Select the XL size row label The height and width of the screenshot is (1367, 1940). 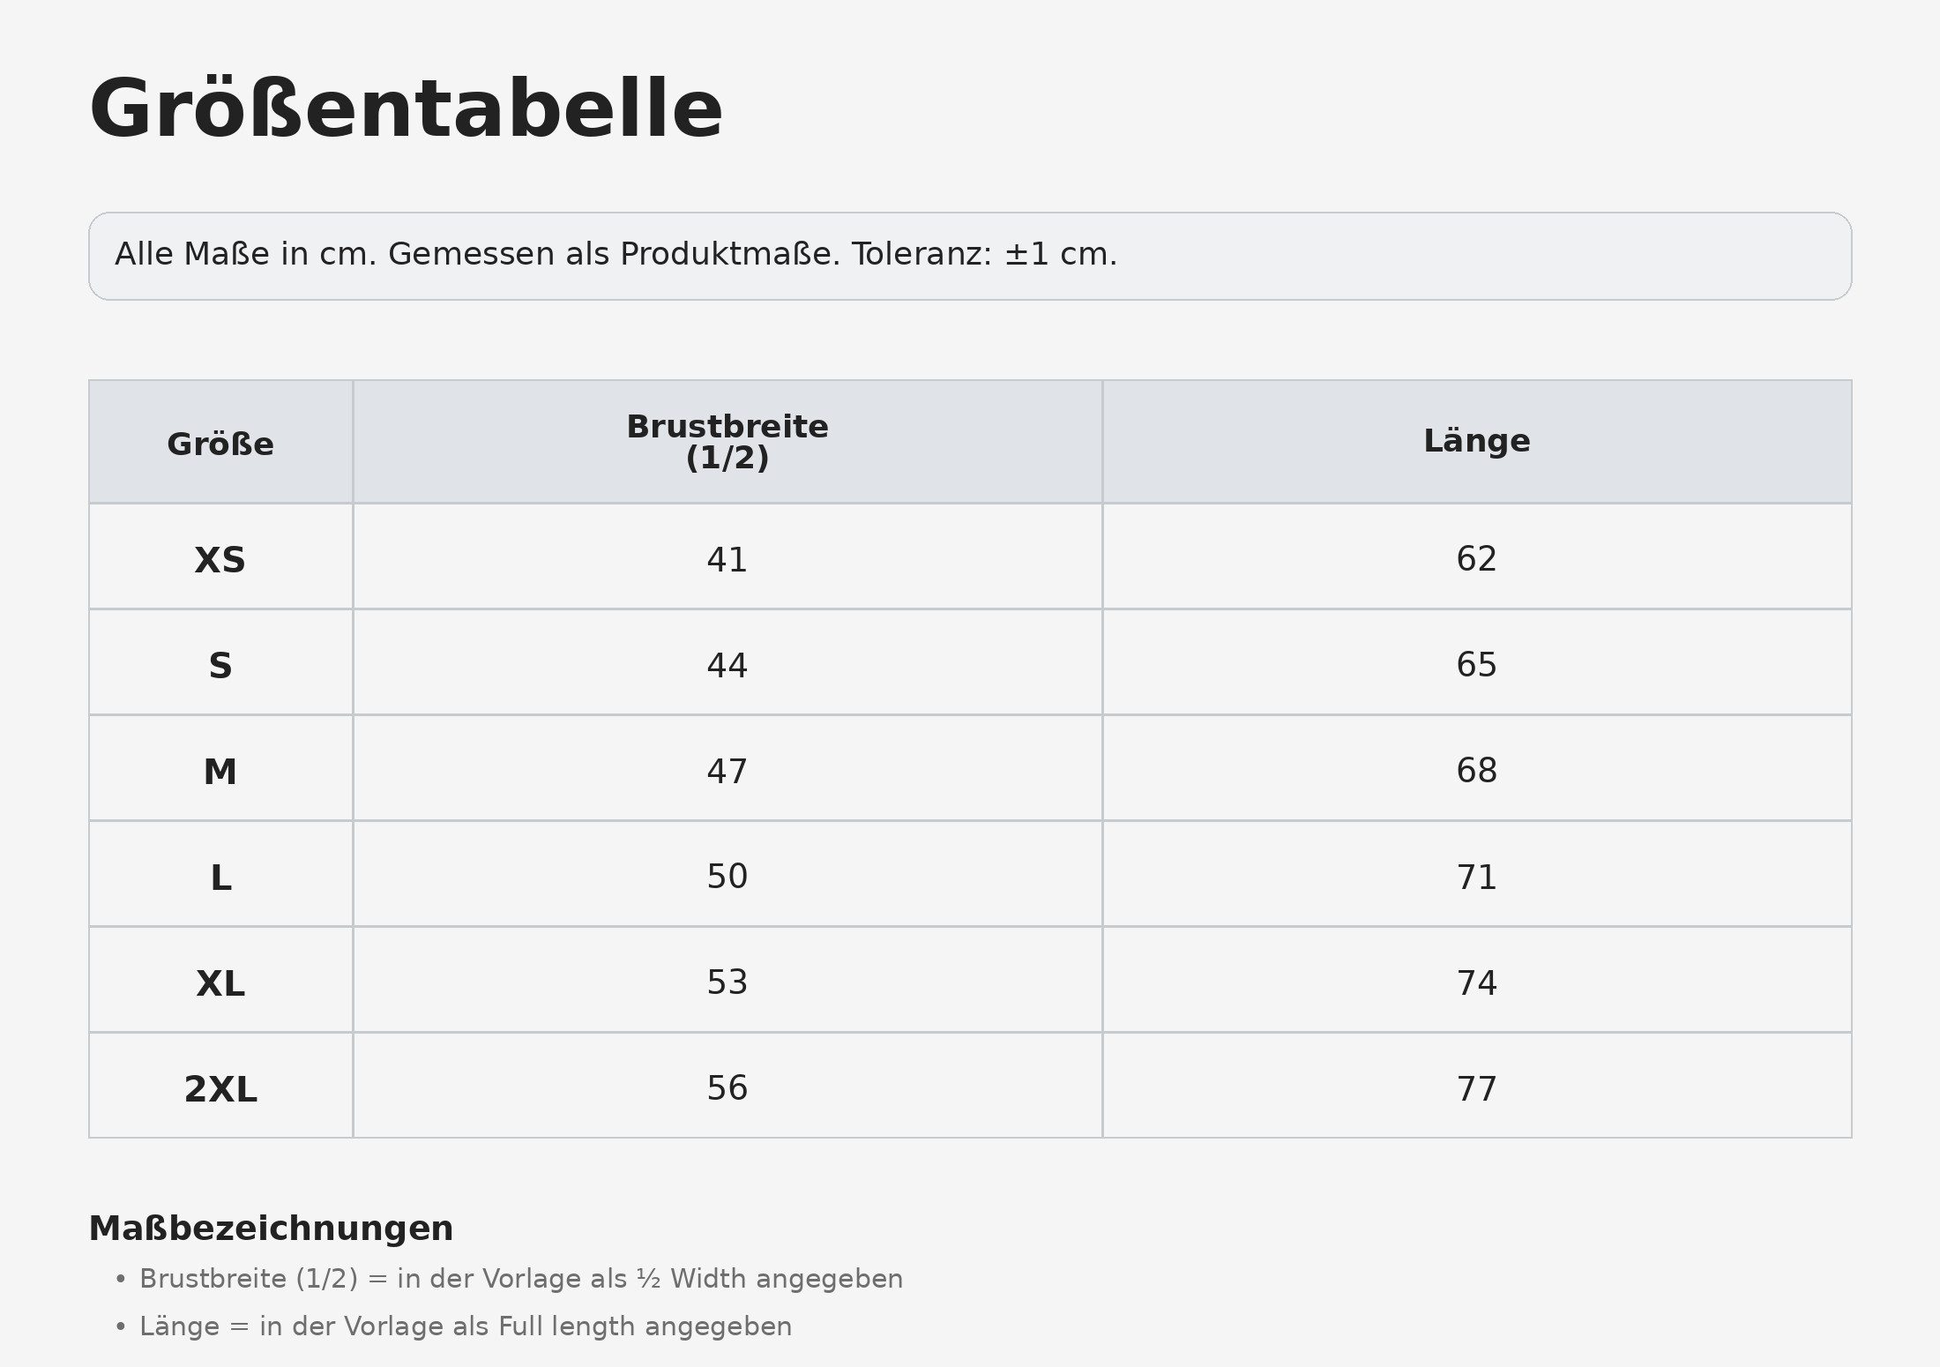tap(220, 983)
